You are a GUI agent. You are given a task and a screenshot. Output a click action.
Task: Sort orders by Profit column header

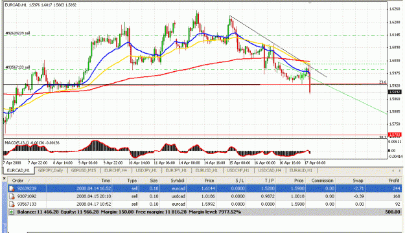click(x=394, y=181)
